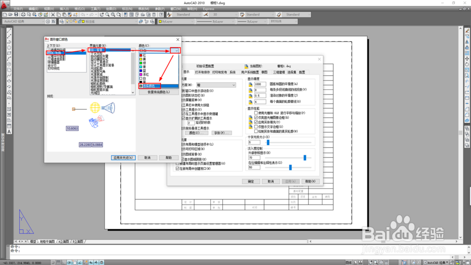Click the Text Style icon before Standard
Viewport: 471px width, 265px height.
(169, 15)
